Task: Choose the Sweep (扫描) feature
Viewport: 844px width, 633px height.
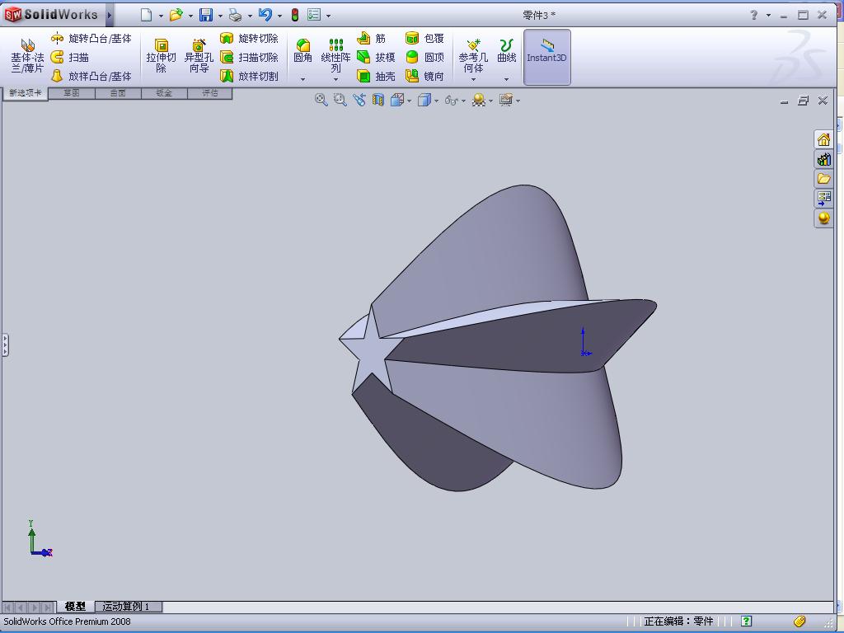Action: pyautogui.click(x=69, y=57)
